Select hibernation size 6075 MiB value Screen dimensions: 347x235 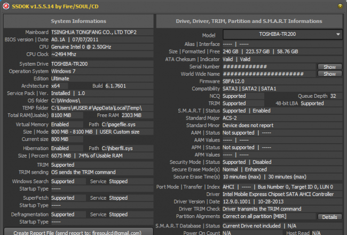click(x=61, y=156)
